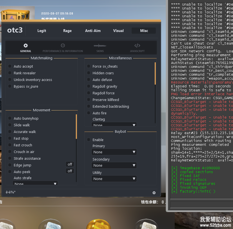Enable Crouch in air checkbox
This screenshot has width=233, height=229.
click(10, 152)
